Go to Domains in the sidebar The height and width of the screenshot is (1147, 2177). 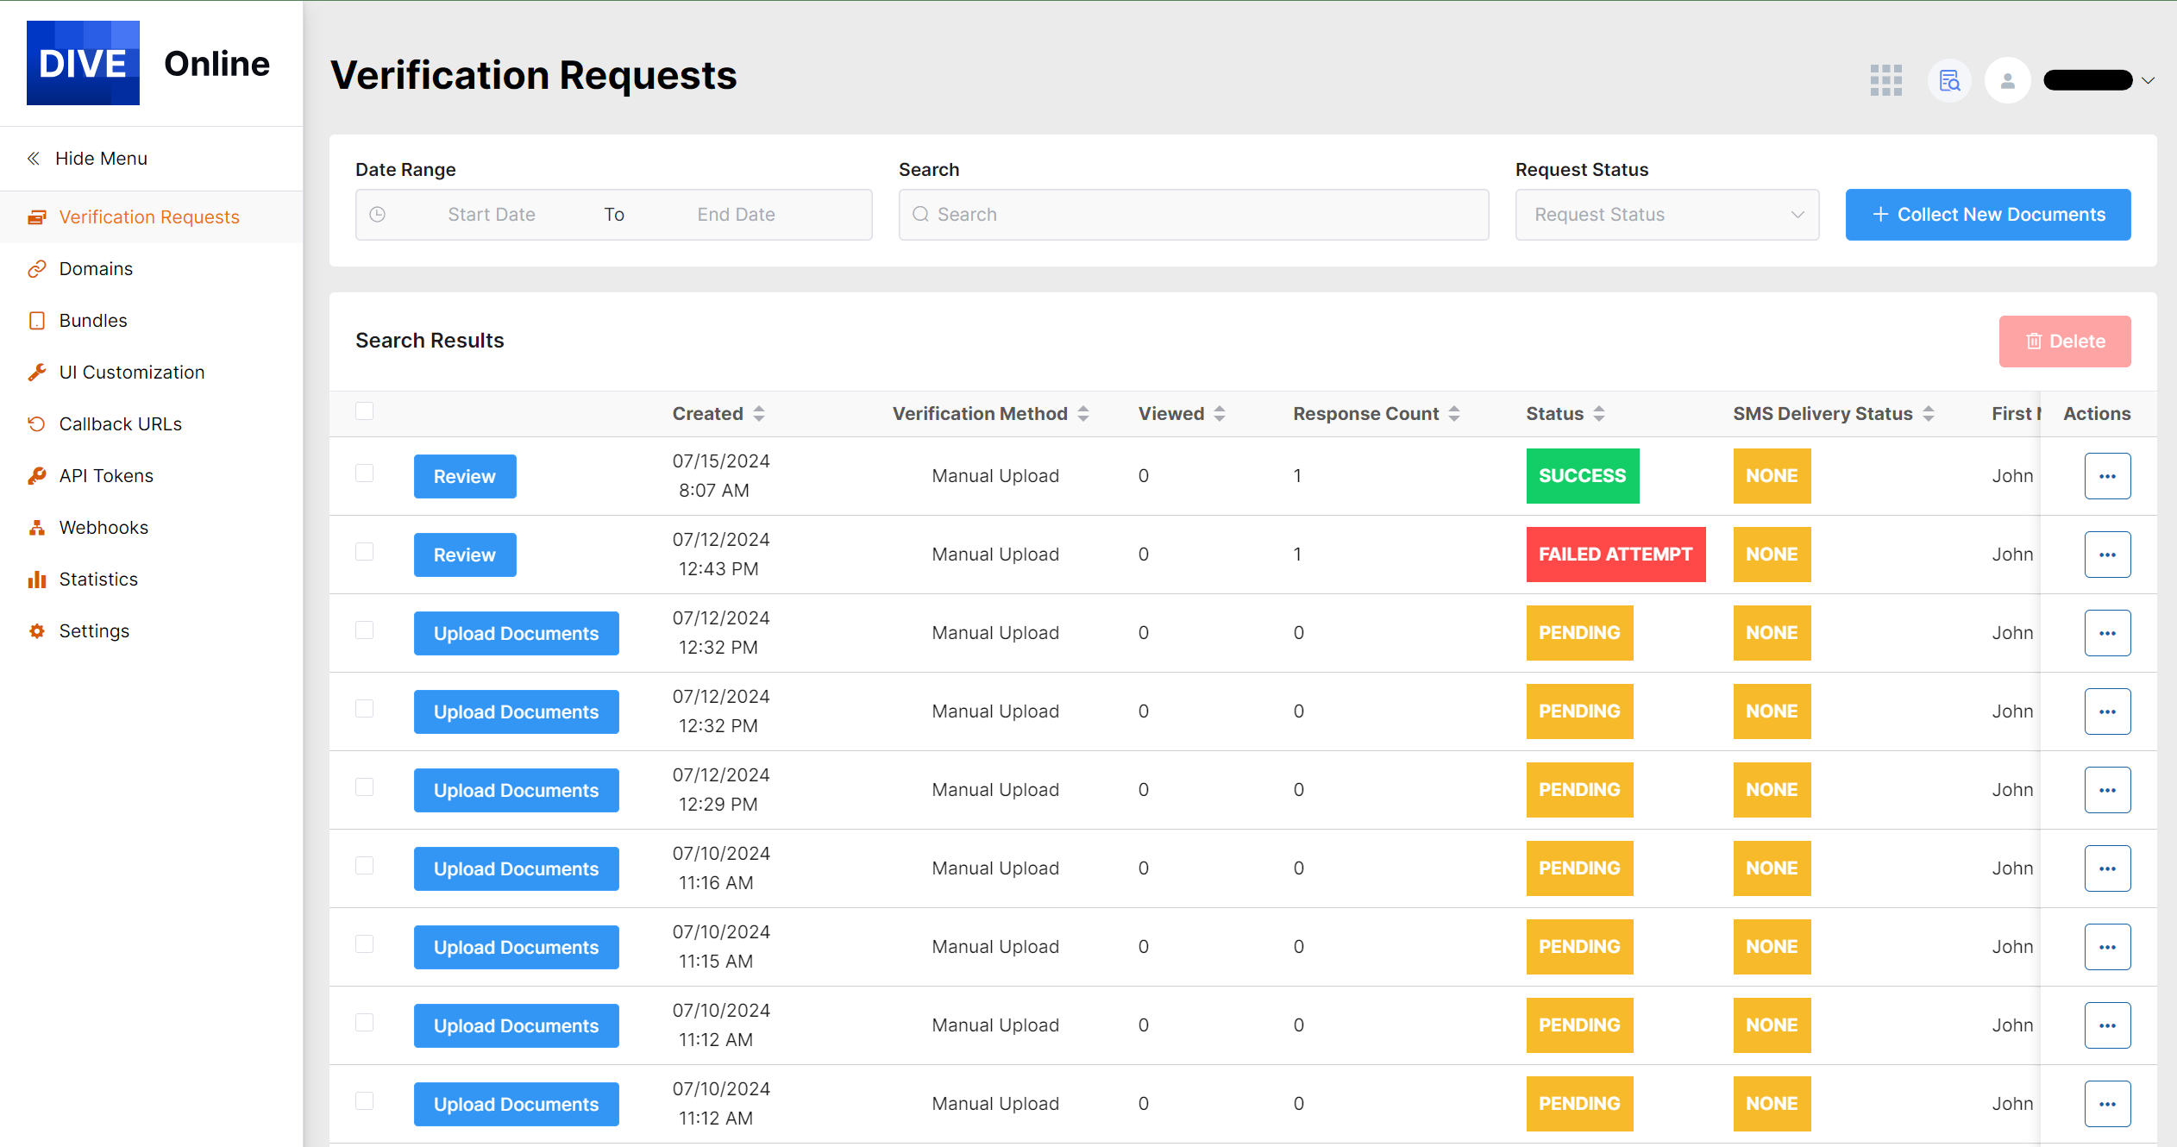tap(96, 269)
